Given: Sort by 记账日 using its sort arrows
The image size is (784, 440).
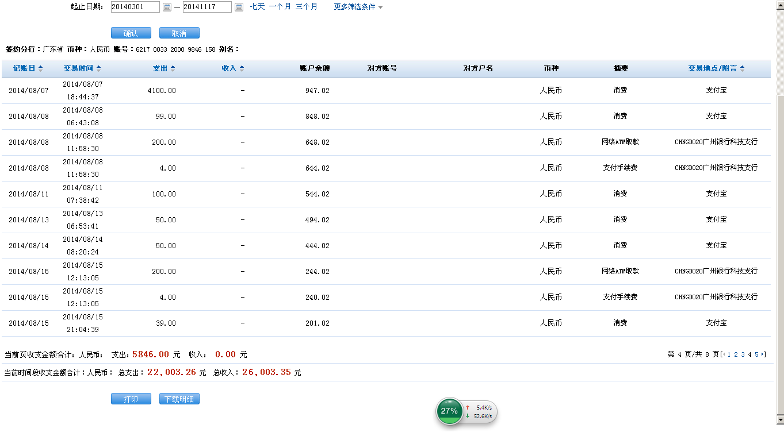Looking at the screenshot, I should tap(40, 68).
